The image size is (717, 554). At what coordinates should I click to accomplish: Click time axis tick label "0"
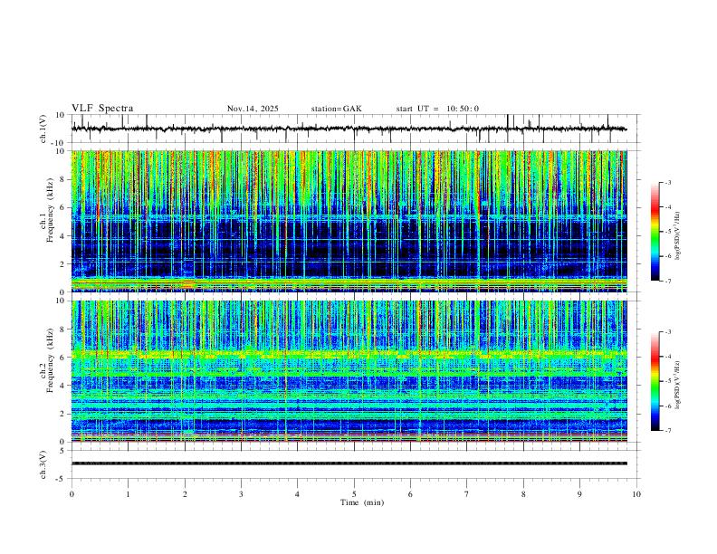point(72,494)
